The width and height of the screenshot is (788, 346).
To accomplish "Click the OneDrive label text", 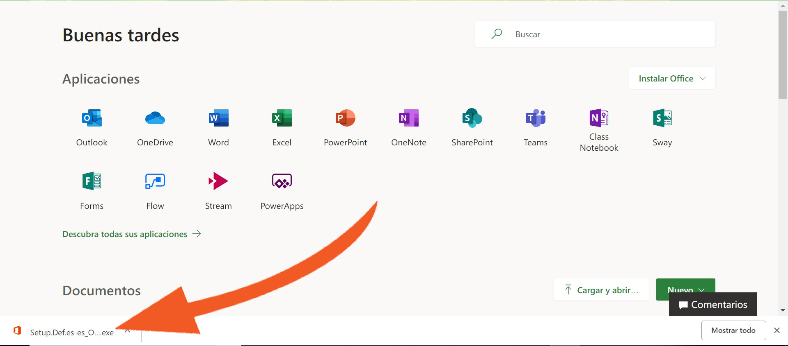I will [x=155, y=142].
